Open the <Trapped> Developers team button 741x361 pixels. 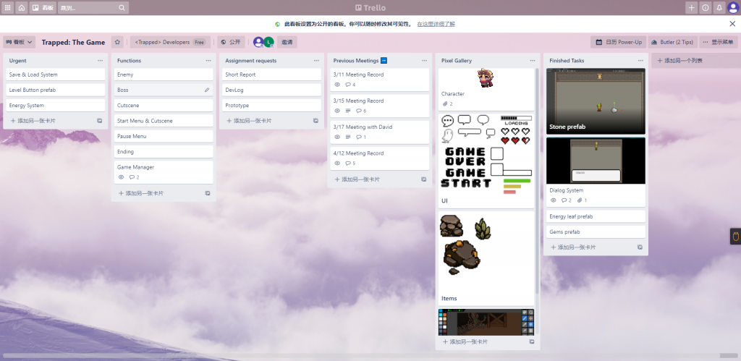coord(170,42)
